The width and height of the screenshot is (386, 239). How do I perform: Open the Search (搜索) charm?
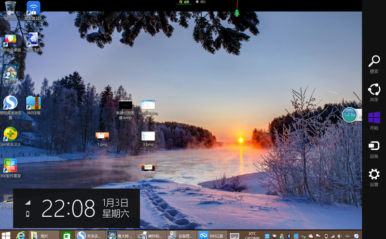374,63
